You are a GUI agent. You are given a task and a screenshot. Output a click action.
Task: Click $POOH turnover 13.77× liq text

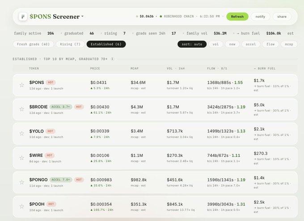click(181, 210)
